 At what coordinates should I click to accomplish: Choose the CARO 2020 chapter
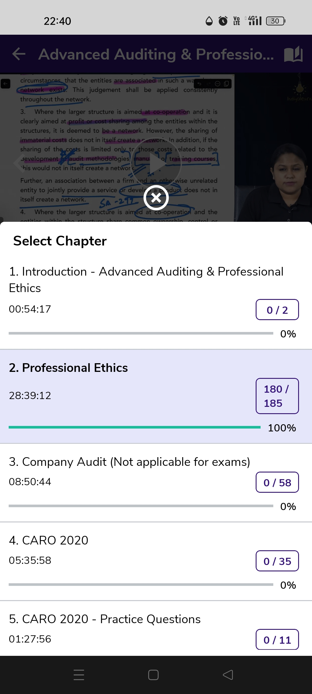click(49, 540)
